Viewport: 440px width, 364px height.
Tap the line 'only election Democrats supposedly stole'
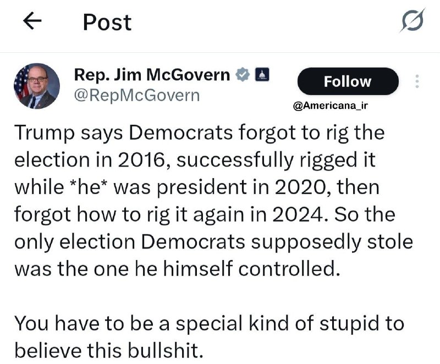pos(213,242)
